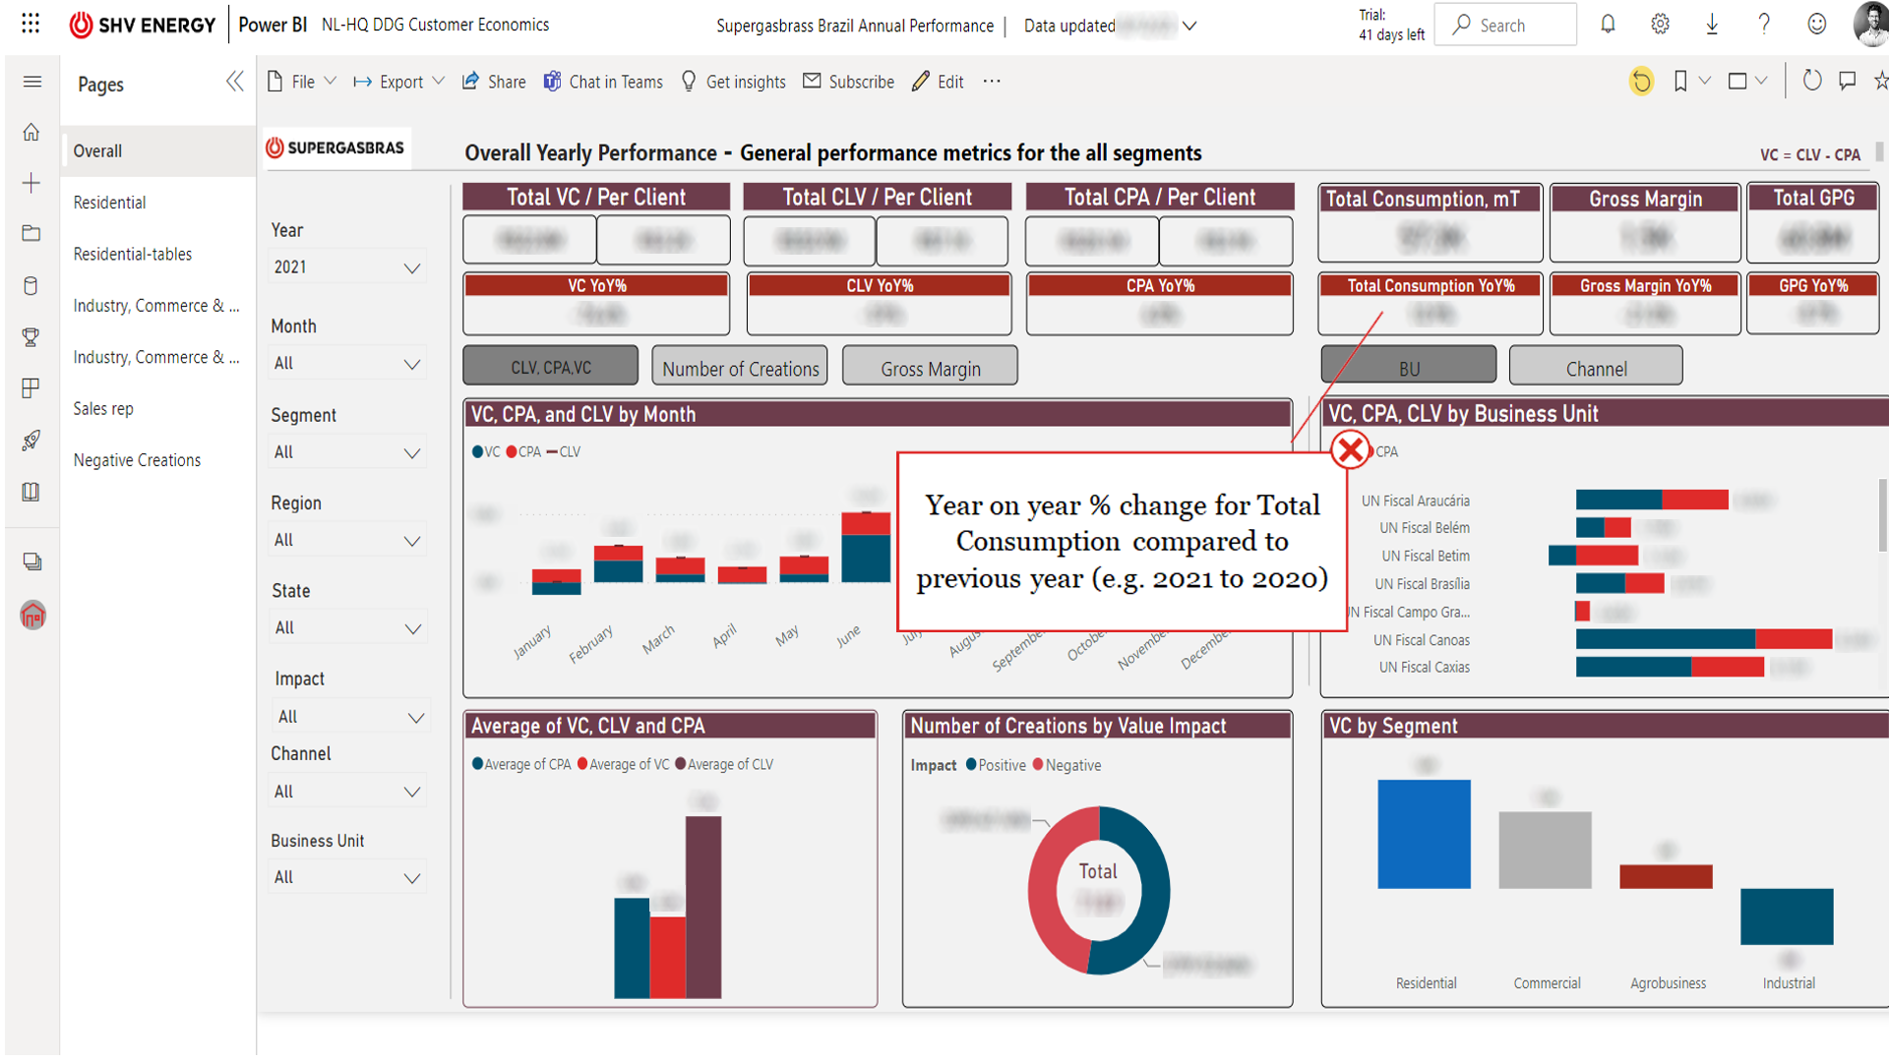Viewport: 1889px width, 1062px height.
Task: Click the Create plus icon
Action: point(31,183)
